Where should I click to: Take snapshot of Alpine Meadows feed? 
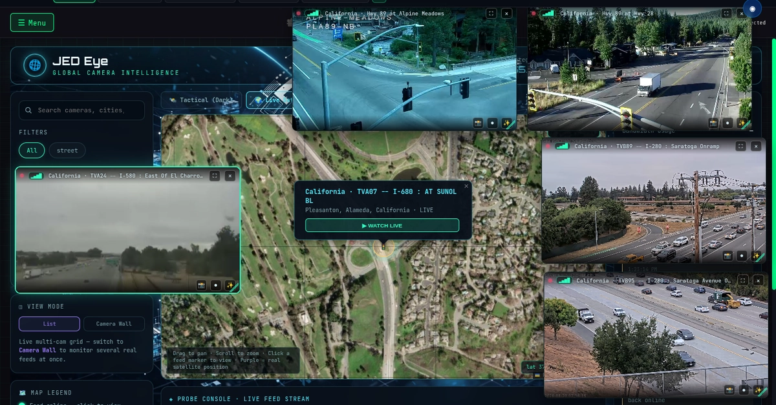coord(478,123)
